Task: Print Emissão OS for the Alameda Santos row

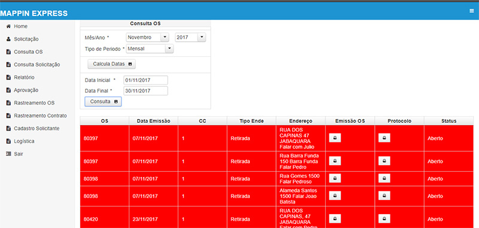Action: pyautogui.click(x=335, y=196)
